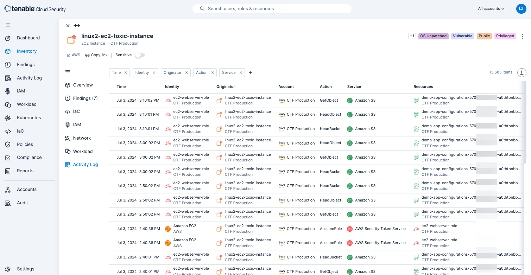Screen dimensions: 531x275
Task: Select the Activity Log resource tab
Action: click(86, 165)
